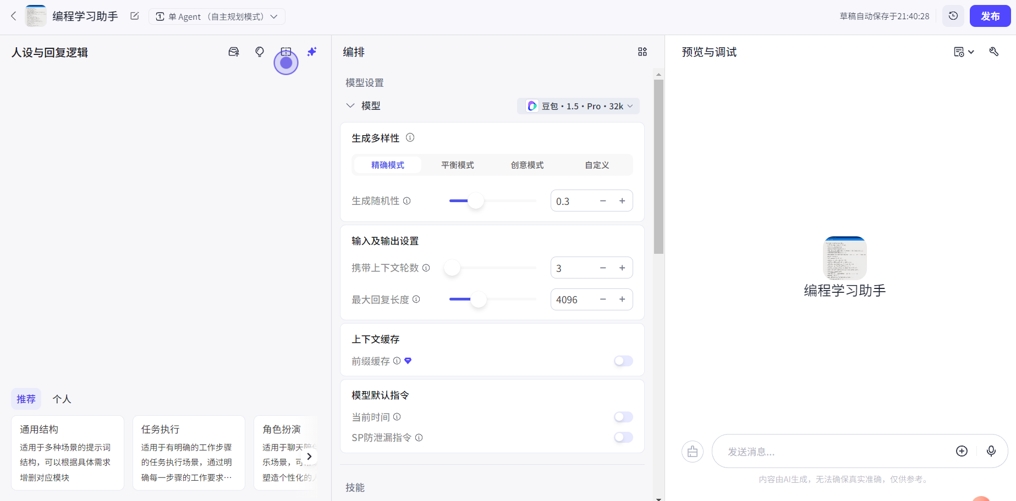Open the 单 Agent mode dropdown
This screenshot has height=501, width=1016.
pyautogui.click(x=217, y=16)
